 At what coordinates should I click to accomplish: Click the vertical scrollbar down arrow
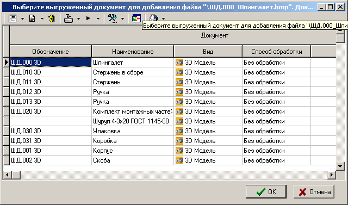[x=340, y=166]
